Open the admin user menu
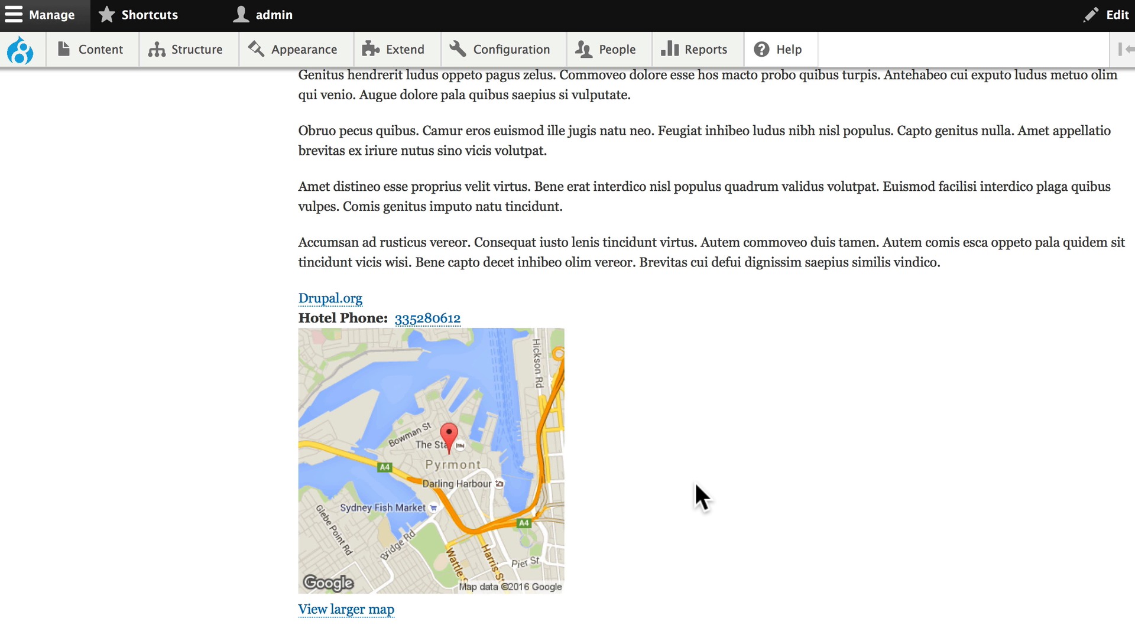Image resolution: width=1135 pixels, height=638 pixels. tap(263, 15)
